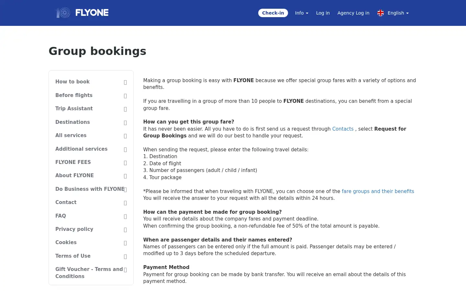
Task: Expand the All services section
Action: pyautogui.click(x=91, y=135)
